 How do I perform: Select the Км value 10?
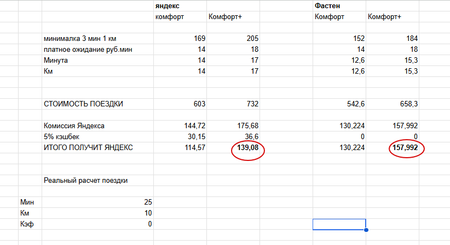coord(148,213)
